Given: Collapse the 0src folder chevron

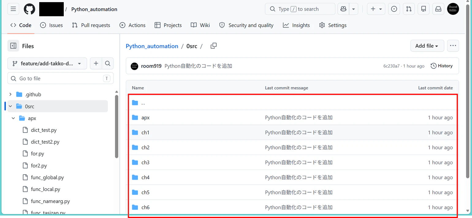Looking at the screenshot, I should click(x=10, y=106).
